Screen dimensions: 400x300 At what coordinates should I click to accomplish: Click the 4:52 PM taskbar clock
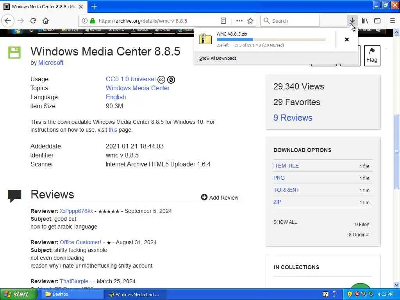pyautogui.click(x=386, y=294)
